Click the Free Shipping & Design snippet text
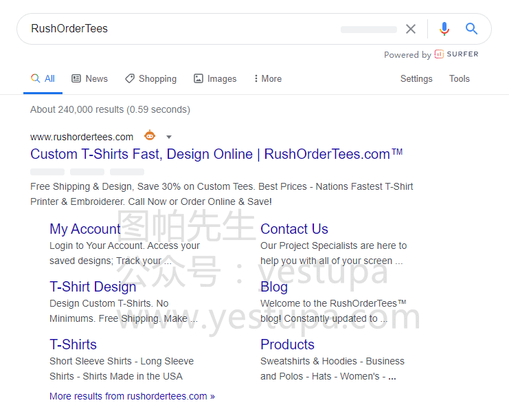Image resolution: width=509 pixels, height=405 pixels. 221,194
